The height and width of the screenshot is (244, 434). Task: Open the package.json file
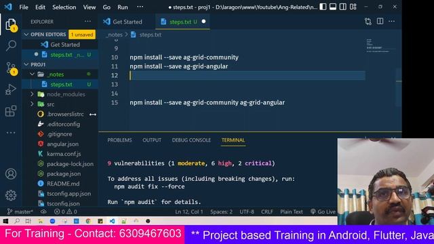[60, 174]
